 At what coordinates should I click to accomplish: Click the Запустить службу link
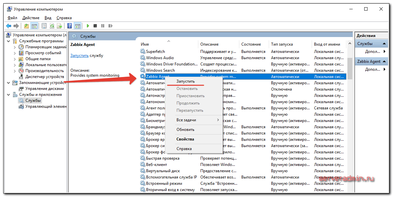coord(79,56)
